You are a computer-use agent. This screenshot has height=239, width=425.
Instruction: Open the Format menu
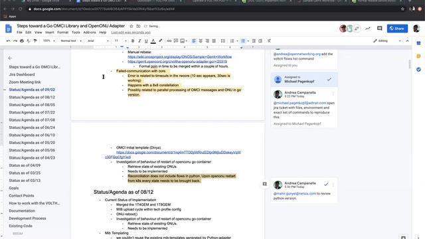click(x=62, y=33)
